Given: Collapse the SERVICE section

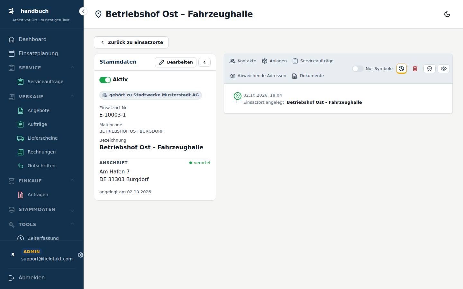Looking at the screenshot, I should [x=42, y=68].
